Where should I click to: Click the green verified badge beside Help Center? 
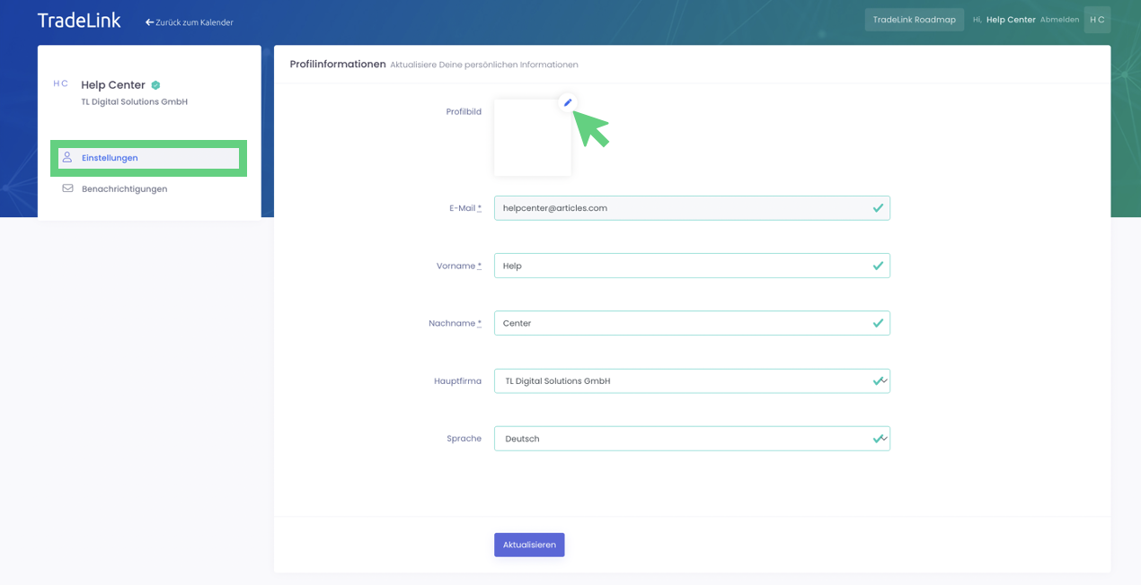pyautogui.click(x=155, y=85)
